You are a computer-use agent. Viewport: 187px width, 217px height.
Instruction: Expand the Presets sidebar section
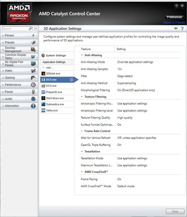click(19, 42)
